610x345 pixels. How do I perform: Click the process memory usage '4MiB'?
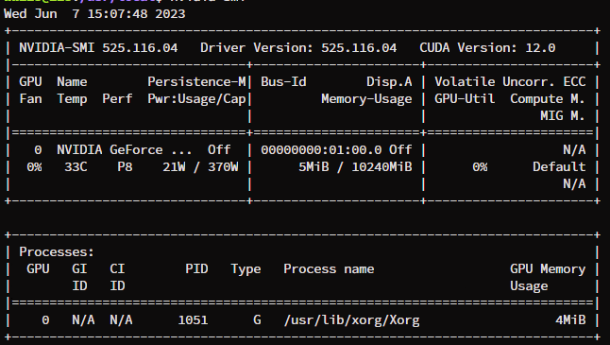[x=570, y=320]
